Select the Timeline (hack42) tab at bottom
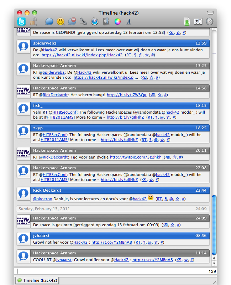The width and height of the screenshot is (231, 285). click(38, 280)
